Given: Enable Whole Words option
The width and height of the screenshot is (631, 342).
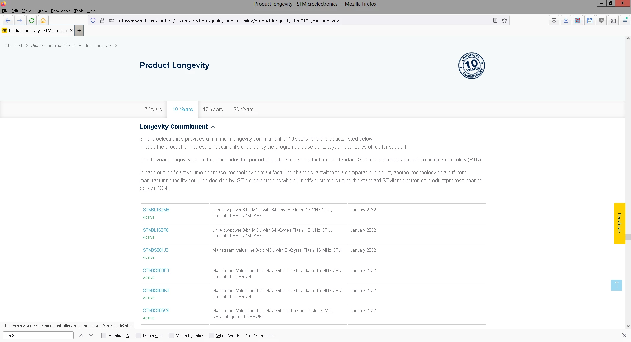Looking at the screenshot, I should tap(212, 335).
